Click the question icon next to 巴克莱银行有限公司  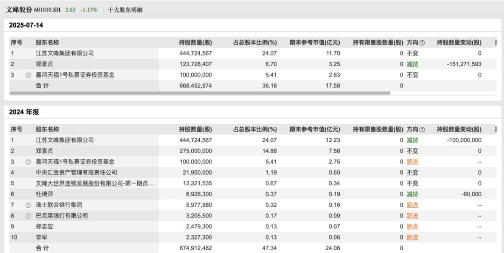[x=28, y=216]
